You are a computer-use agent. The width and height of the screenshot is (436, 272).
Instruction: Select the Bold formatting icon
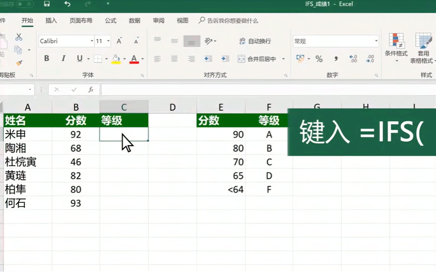(46, 59)
